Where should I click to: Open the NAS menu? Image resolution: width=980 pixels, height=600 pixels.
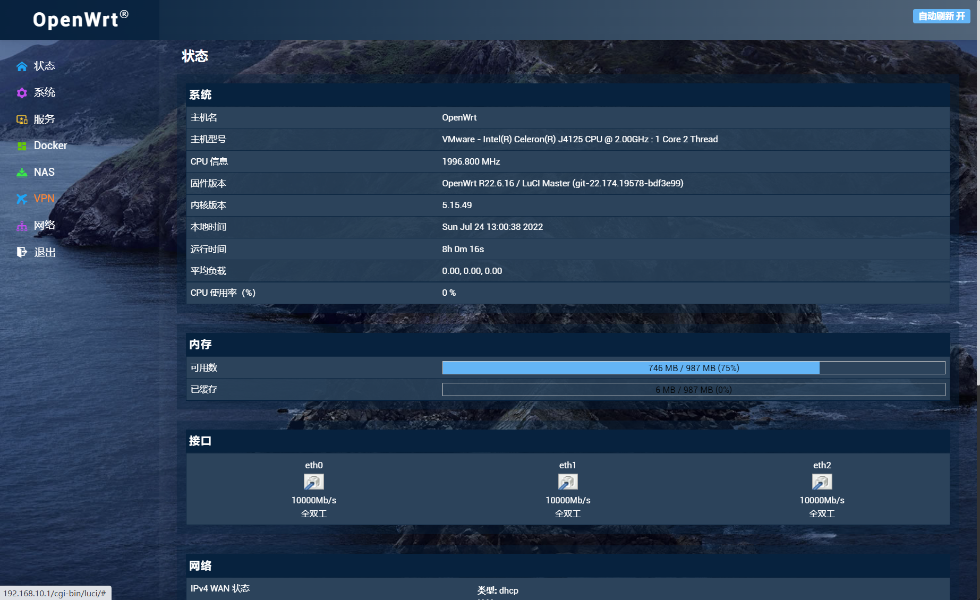44,172
